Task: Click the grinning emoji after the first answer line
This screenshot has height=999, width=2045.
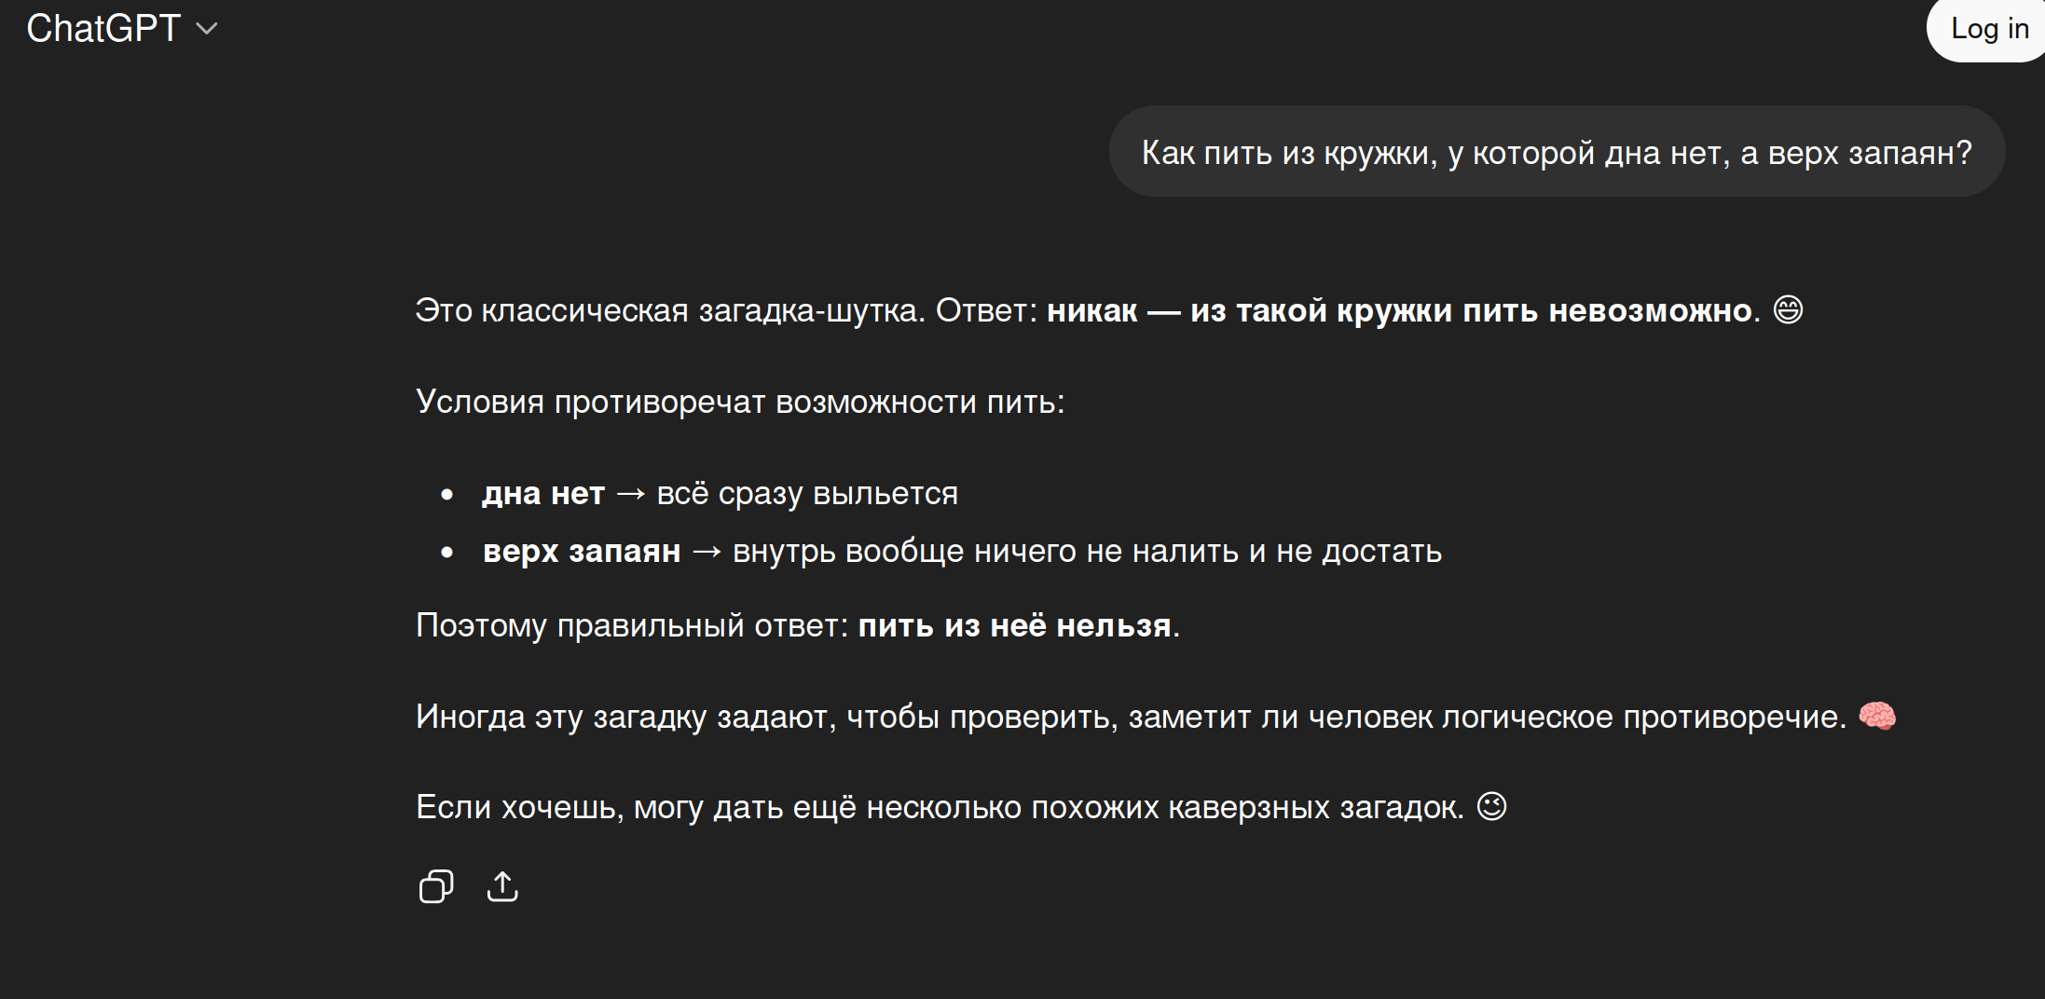Action: point(1788,309)
